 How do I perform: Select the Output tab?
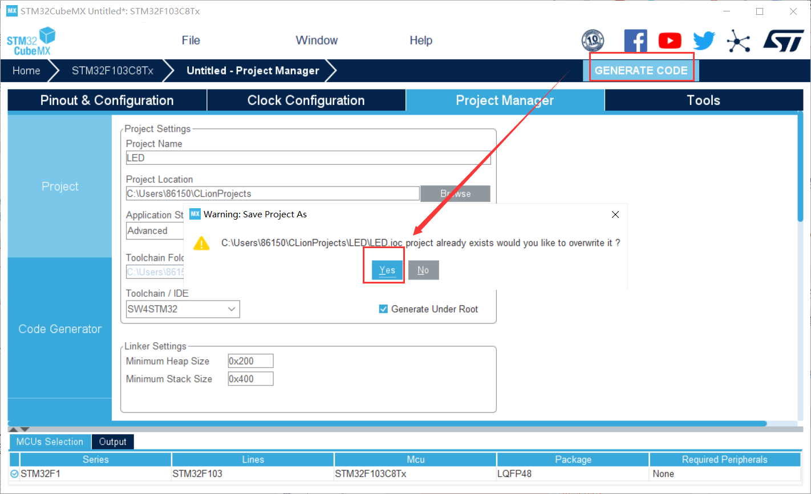[113, 442]
